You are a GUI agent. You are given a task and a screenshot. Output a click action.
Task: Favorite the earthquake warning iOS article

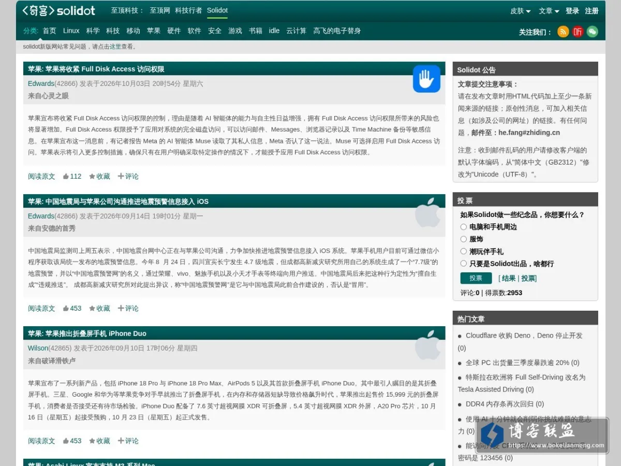pos(99,308)
